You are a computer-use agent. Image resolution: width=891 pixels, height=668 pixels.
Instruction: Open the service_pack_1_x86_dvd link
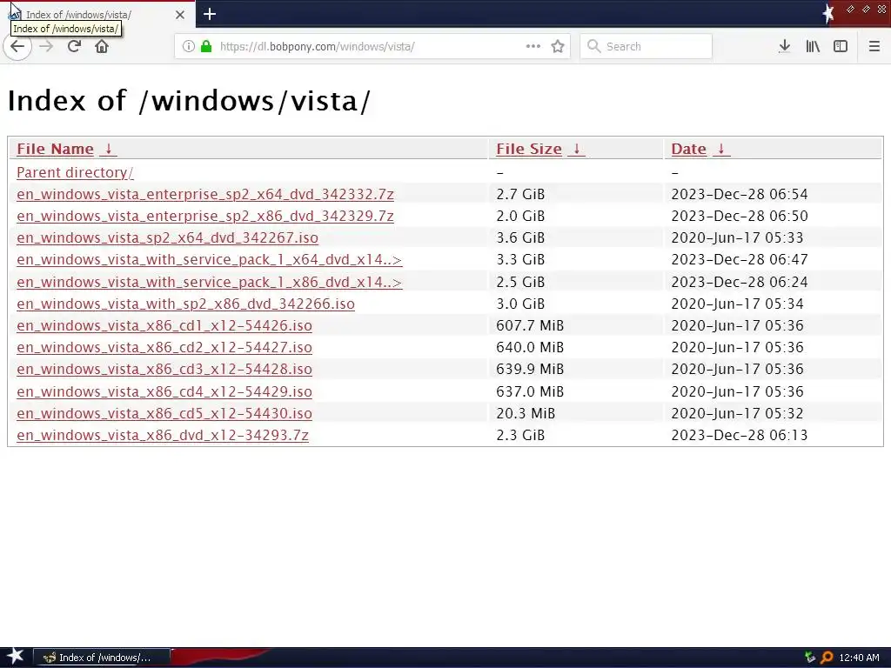click(209, 282)
